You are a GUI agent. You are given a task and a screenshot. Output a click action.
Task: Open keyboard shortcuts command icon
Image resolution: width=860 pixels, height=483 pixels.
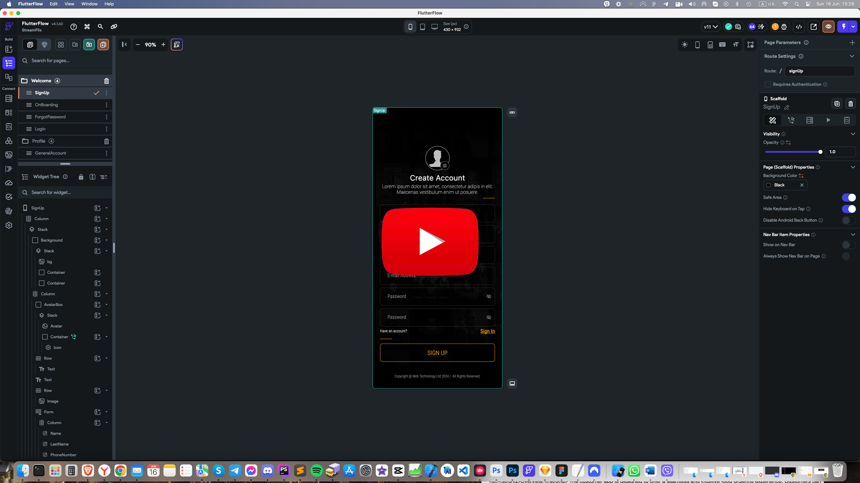(x=87, y=27)
